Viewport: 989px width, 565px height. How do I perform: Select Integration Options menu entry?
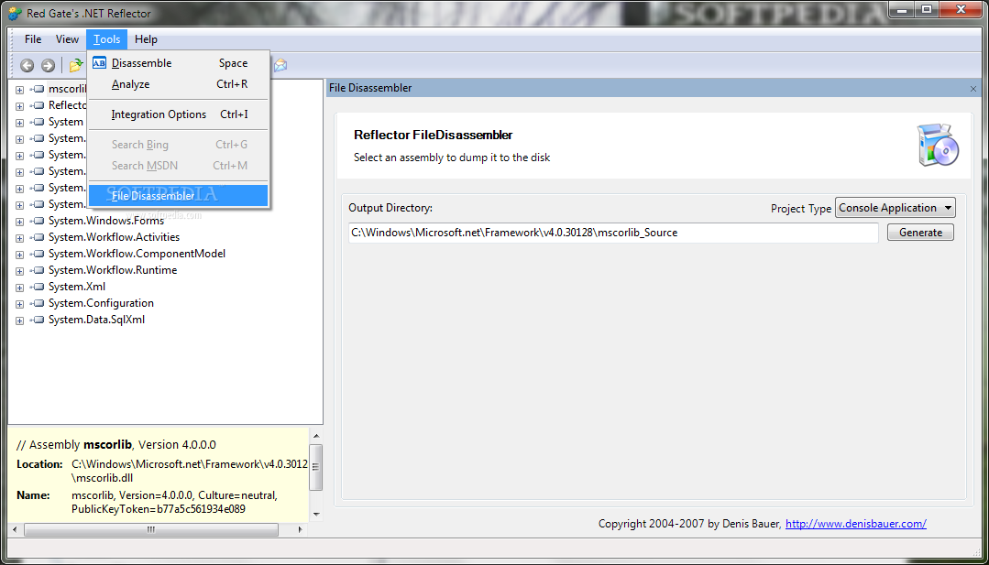tap(179, 114)
